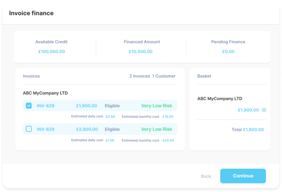Click the Eligible status of the £2,900.00 invoice
282x192 pixels.
click(112, 129)
